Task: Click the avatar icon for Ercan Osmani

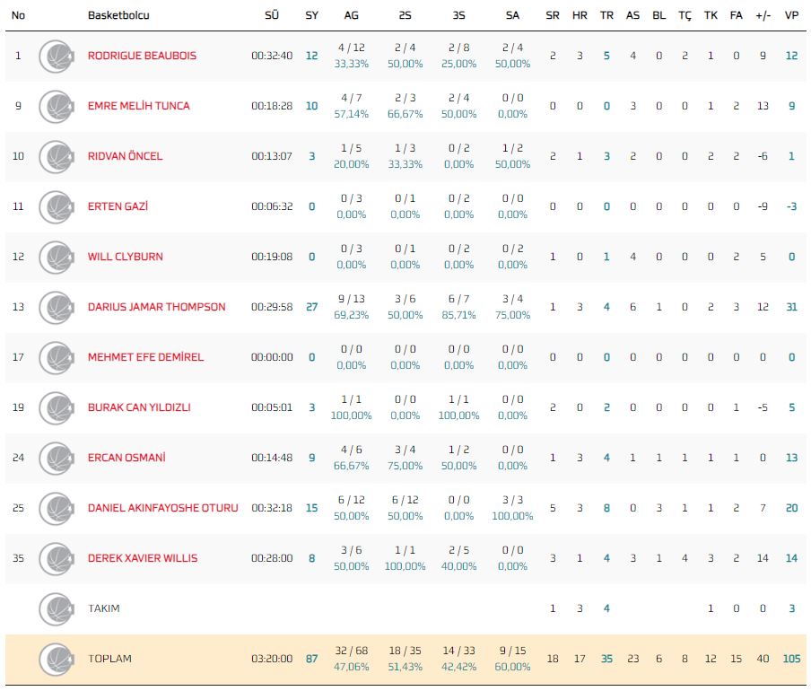Action: (56, 458)
